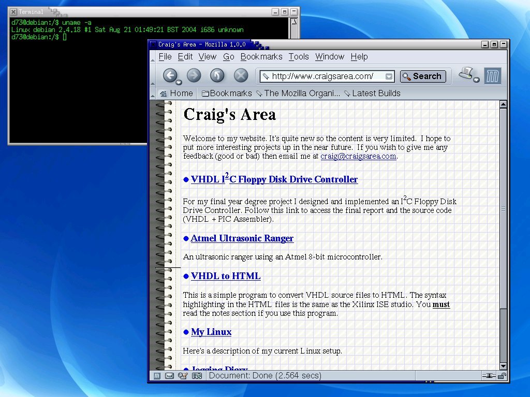This screenshot has width=530, height=397.
Task: Reload the page with the Reload button
Action: [x=217, y=75]
